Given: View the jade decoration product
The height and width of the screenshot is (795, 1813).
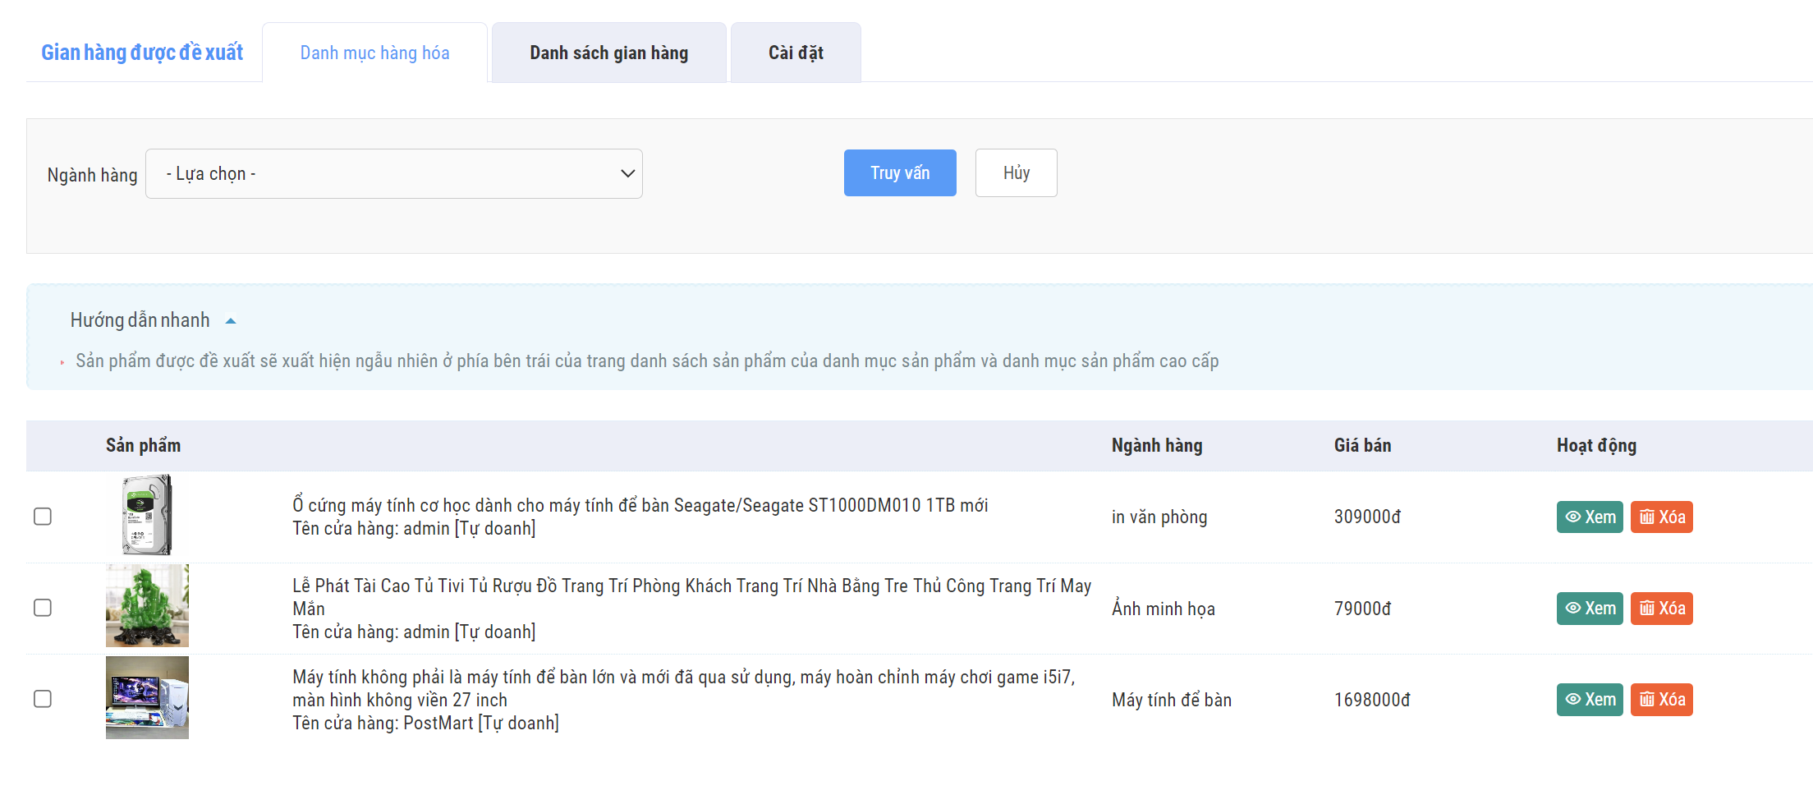Looking at the screenshot, I should click(x=1589, y=609).
